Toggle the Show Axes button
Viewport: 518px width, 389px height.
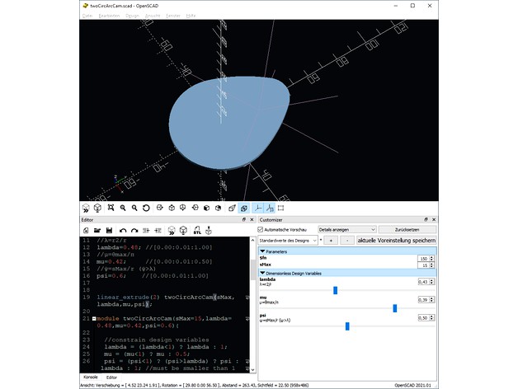(257, 208)
